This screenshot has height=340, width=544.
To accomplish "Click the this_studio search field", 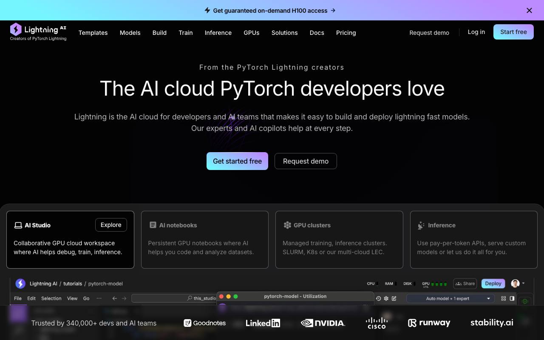I will click(x=174, y=298).
